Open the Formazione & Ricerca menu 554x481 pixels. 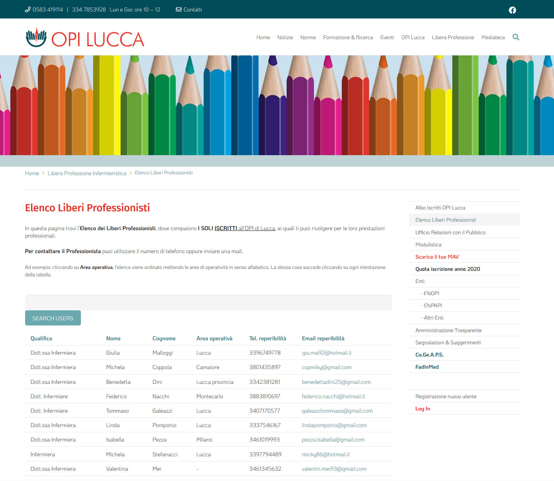tap(348, 37)
